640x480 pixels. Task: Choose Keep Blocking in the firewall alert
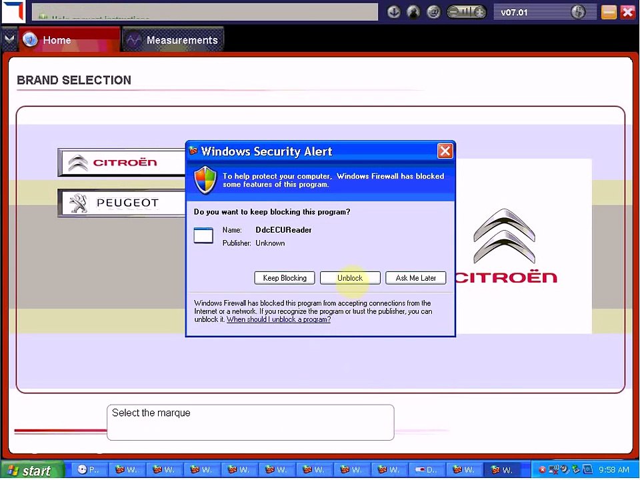[x=285, y=278]
